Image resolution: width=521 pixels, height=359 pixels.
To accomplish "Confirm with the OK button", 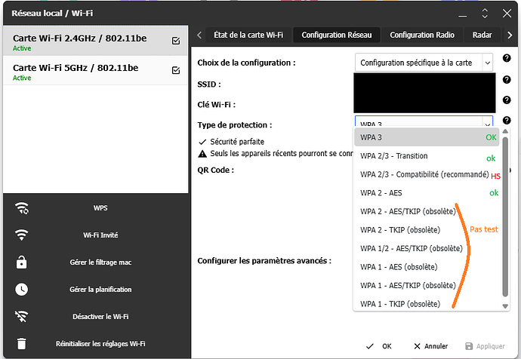I will (379, 346).
